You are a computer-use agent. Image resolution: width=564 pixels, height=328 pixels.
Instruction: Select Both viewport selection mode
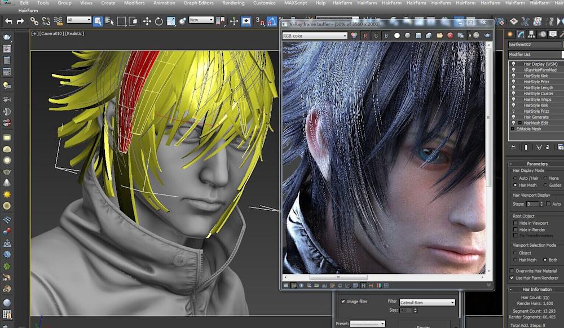coord(545,260)
